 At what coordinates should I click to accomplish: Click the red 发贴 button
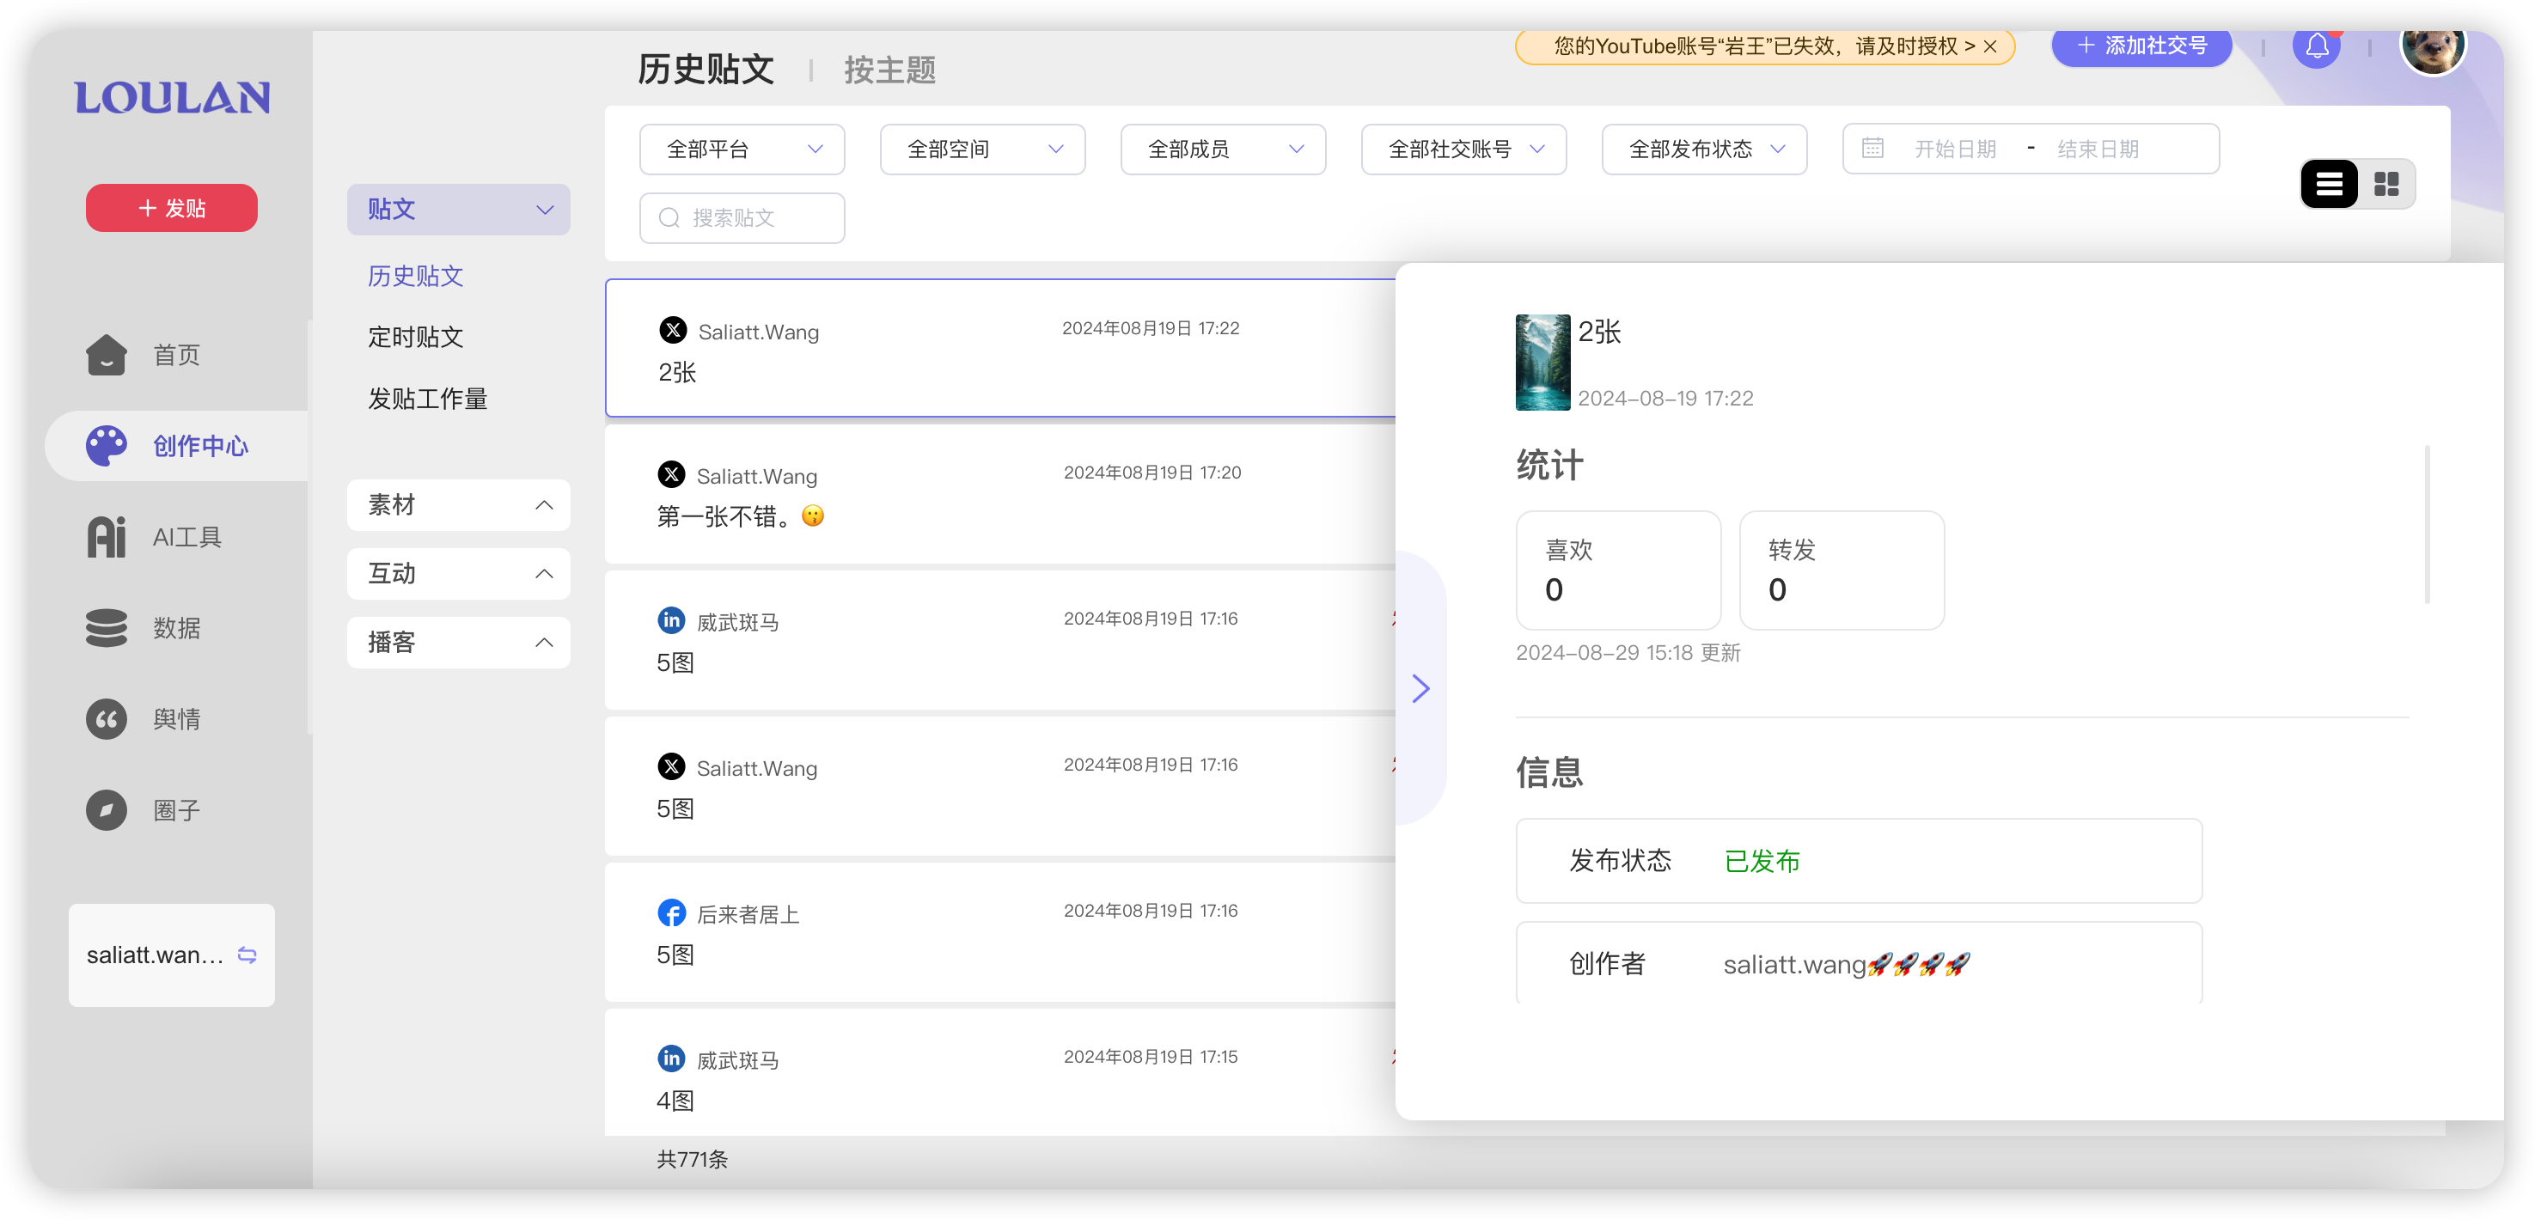172,209
